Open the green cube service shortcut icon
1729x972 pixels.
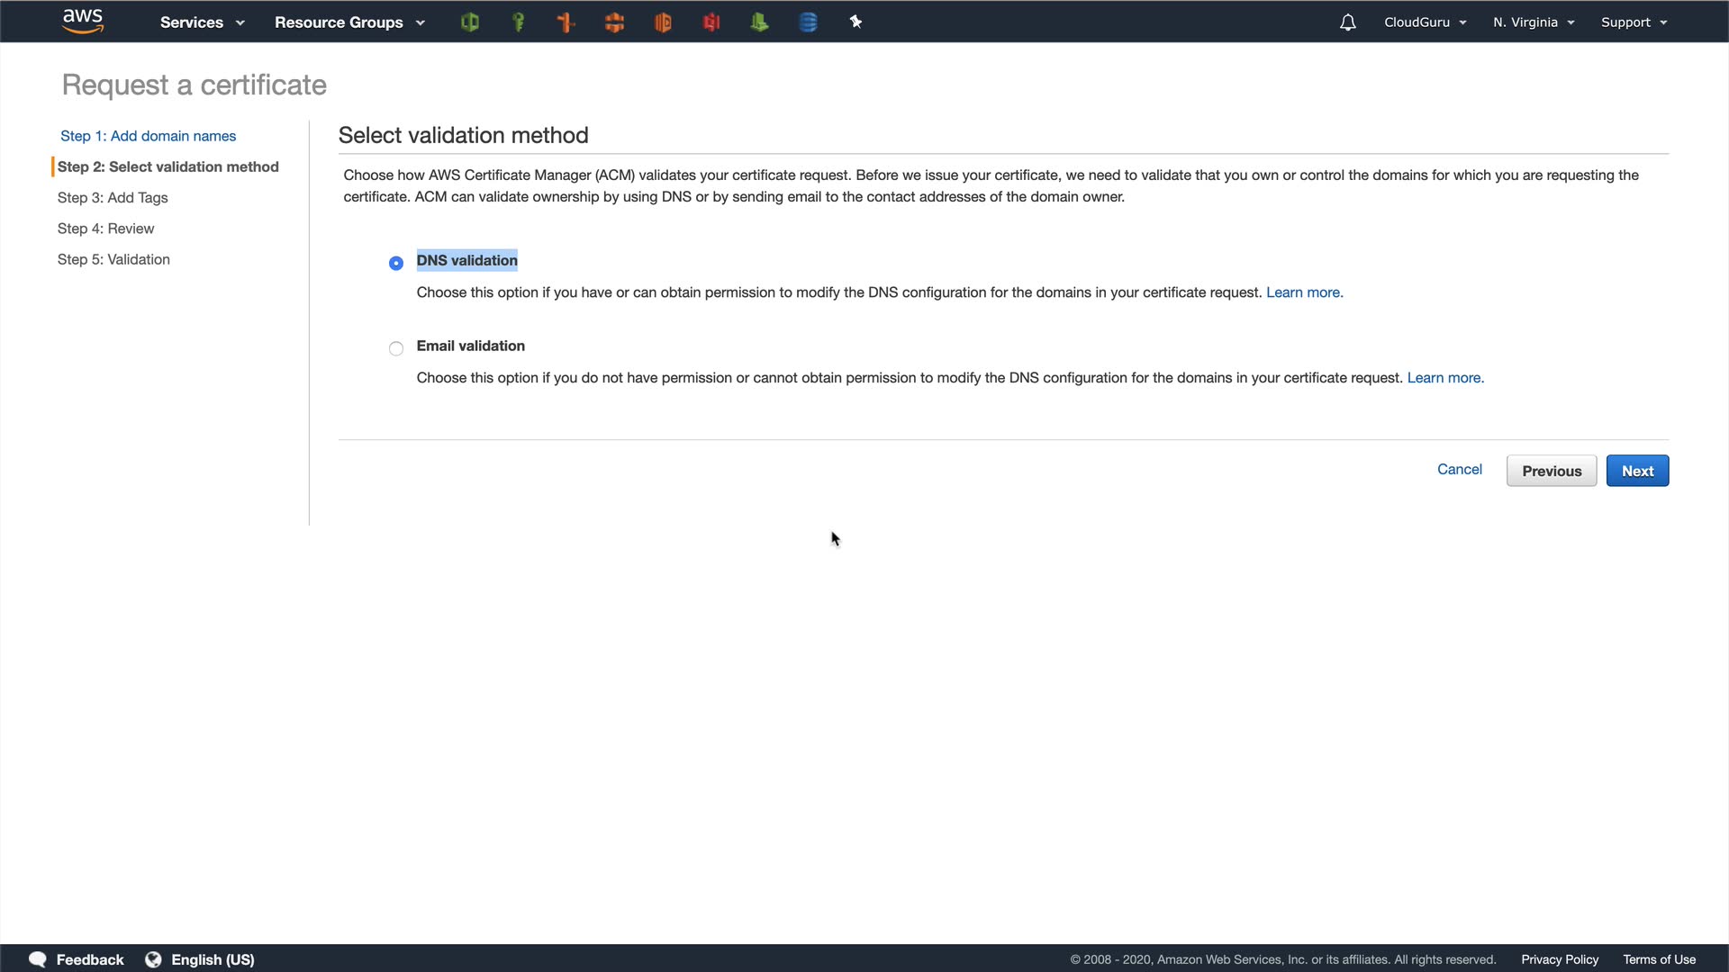[469, 22]
